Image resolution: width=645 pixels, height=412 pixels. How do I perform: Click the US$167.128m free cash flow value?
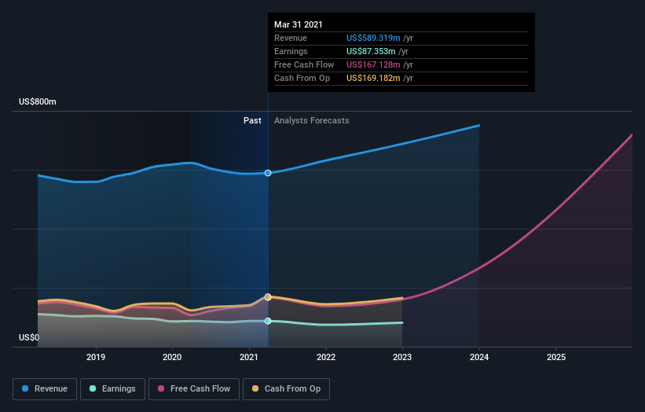click(x=373, y=64)
